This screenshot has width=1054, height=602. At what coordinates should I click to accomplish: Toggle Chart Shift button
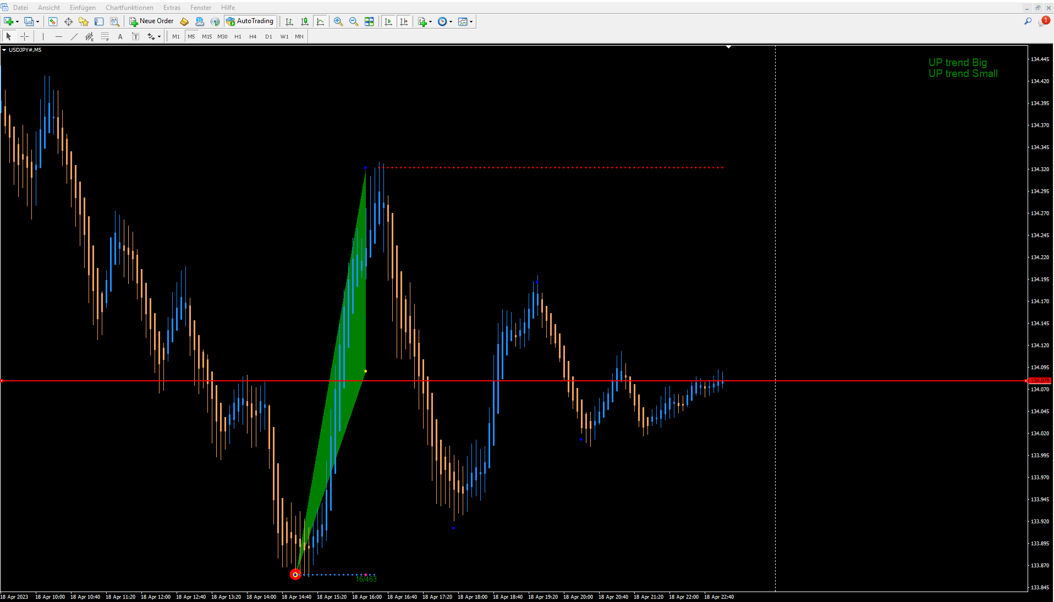coord(404,21)
